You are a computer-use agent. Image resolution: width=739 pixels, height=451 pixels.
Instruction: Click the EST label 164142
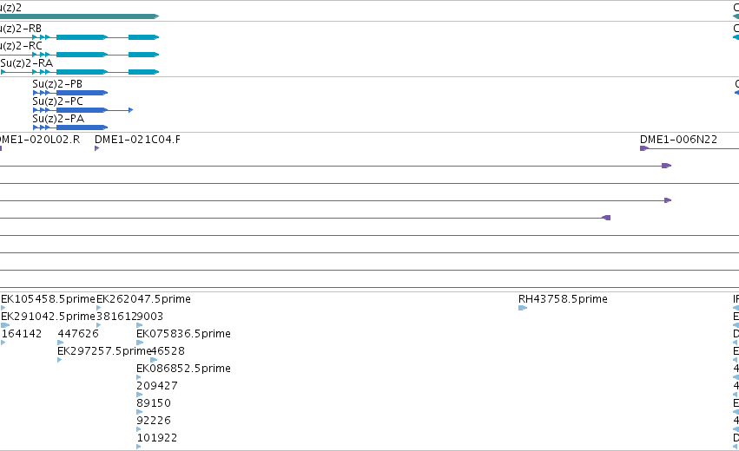tap(22, 334)
